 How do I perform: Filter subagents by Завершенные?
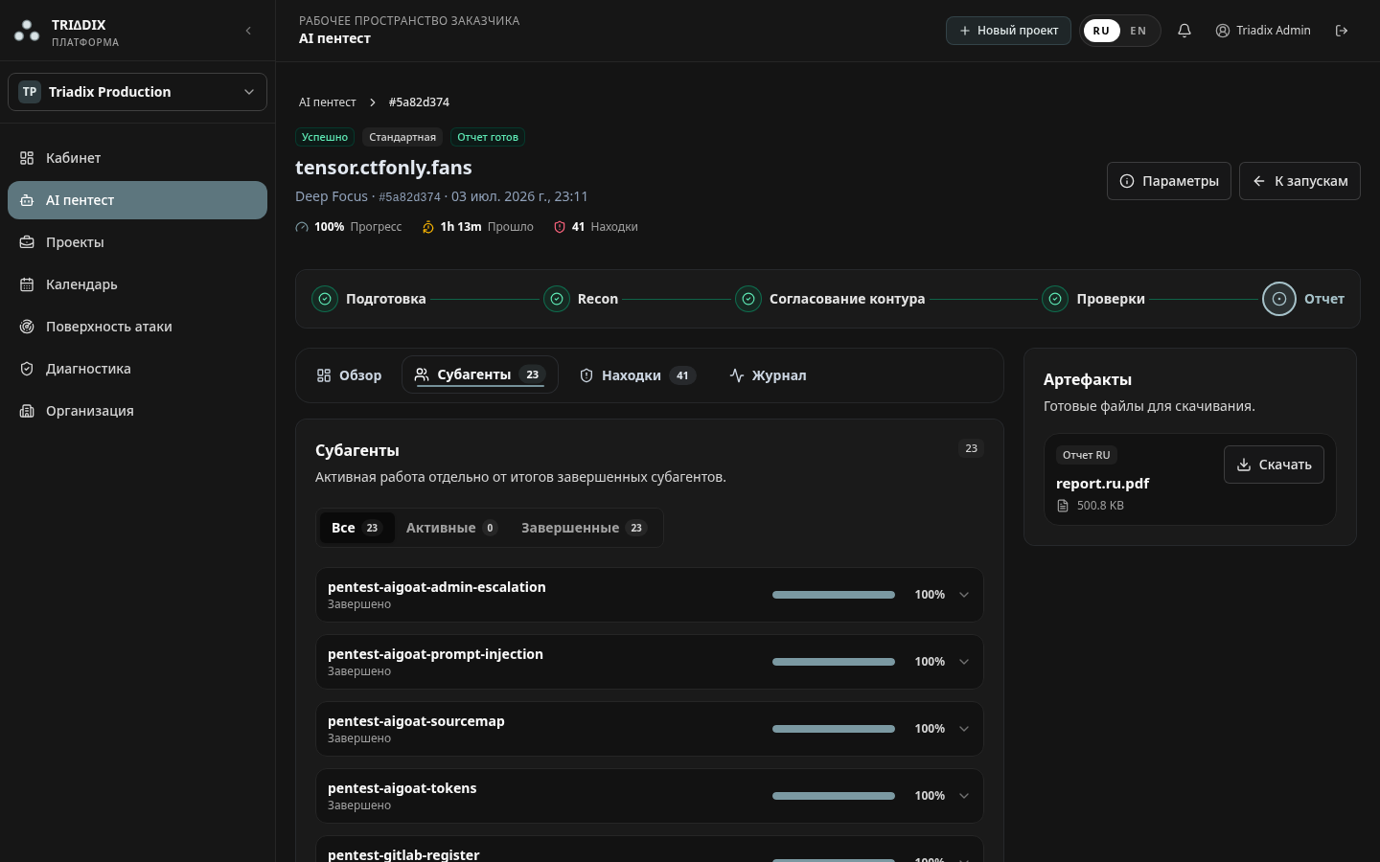tap(585, 528)
